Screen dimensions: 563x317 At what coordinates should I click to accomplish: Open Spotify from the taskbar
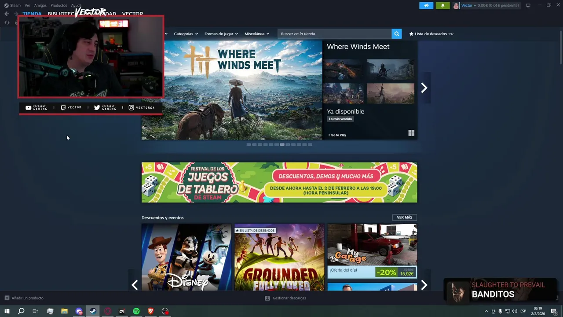(x=136, y=311)
